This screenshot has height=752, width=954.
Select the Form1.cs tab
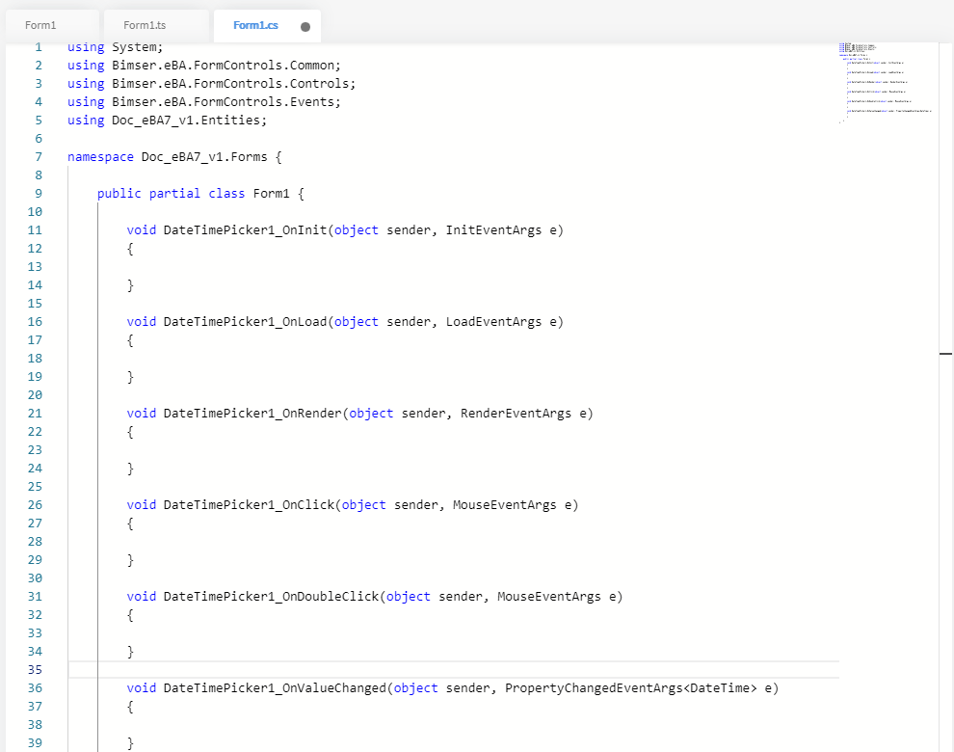(x=255, y=25)
